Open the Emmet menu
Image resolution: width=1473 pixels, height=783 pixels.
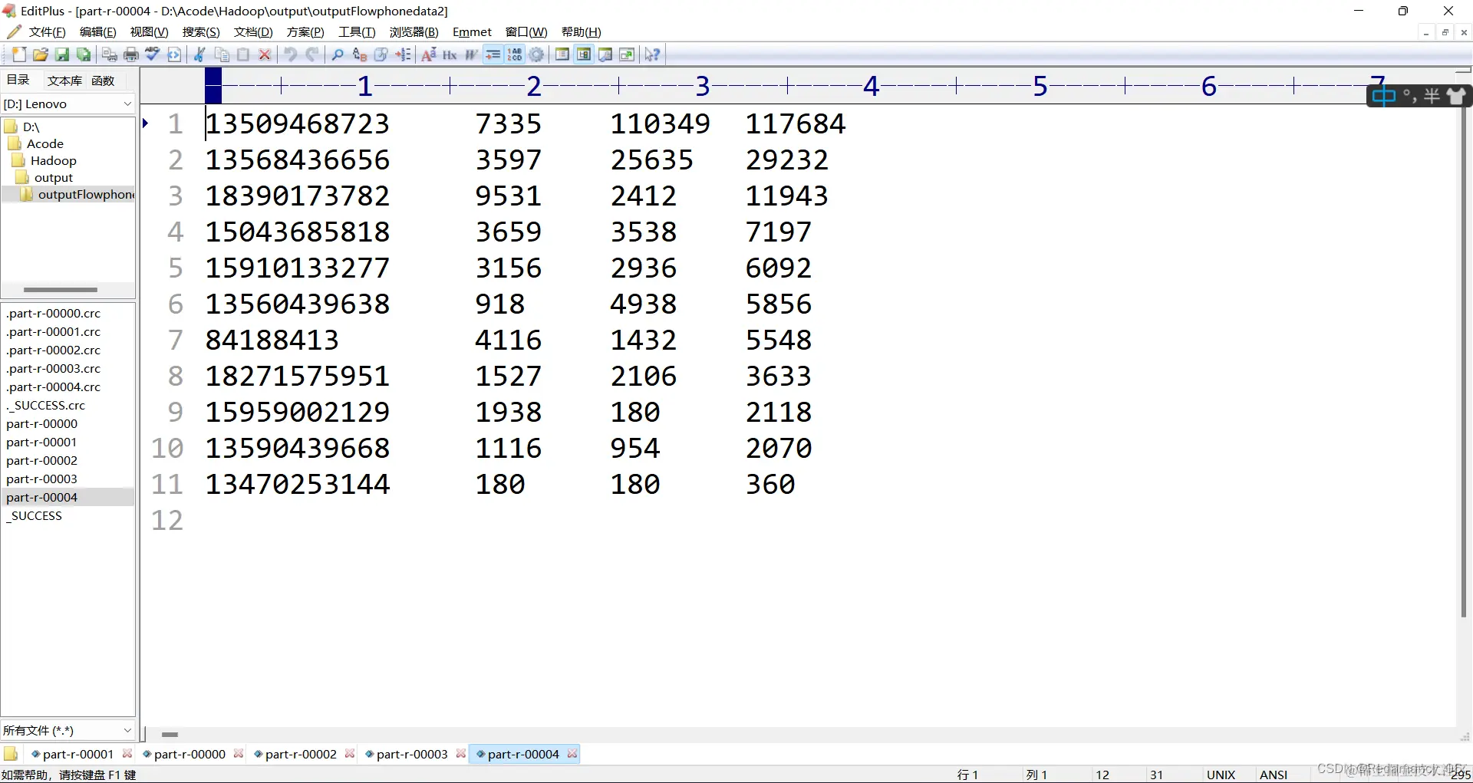pyautogui.click(x=472, y=32)
